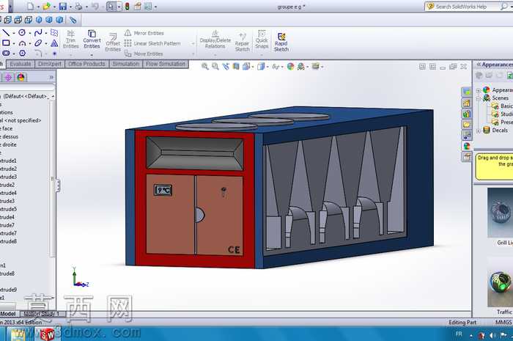The width and height of the screenshot is (513, 341).
Task: Click Repair Sketch
Action: tap(242, 42)
